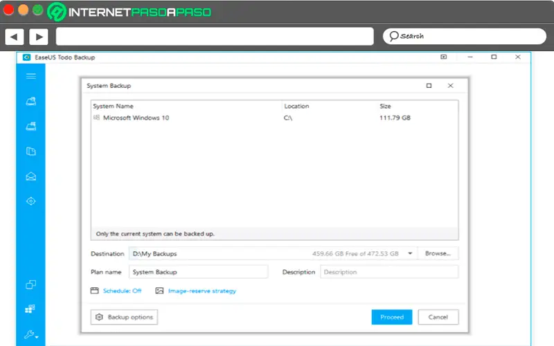Click the 111.79 GB size value
554x346 pixels.
(x=395, y=118)
